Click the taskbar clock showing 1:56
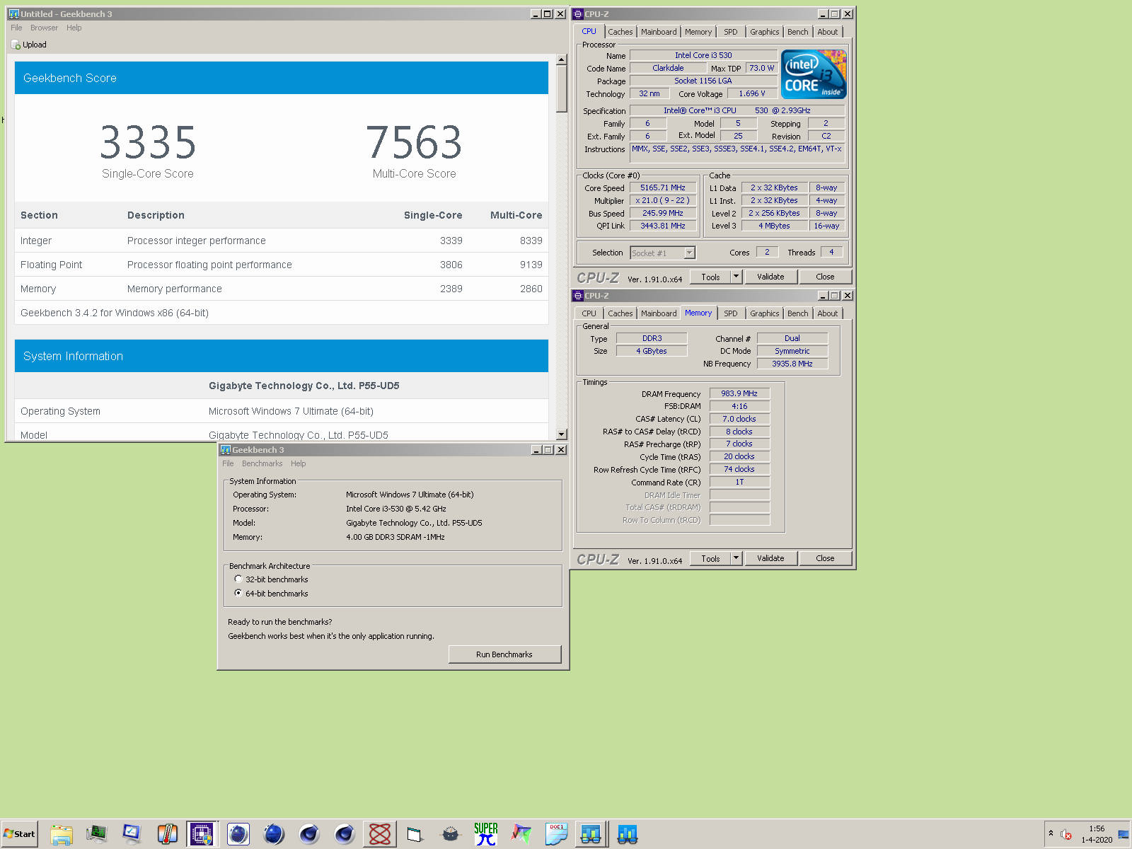The image size is (1132, 849). pyautogui.click(x=1097, y=828)
